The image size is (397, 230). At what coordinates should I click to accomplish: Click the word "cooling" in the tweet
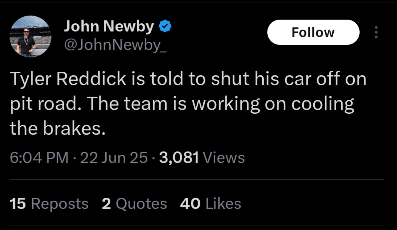click(323, 104)
